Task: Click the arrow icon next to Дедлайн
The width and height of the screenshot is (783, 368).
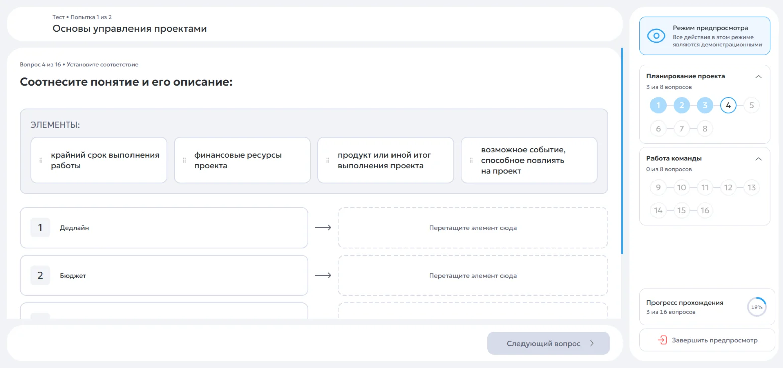Action: pos(323,228)
